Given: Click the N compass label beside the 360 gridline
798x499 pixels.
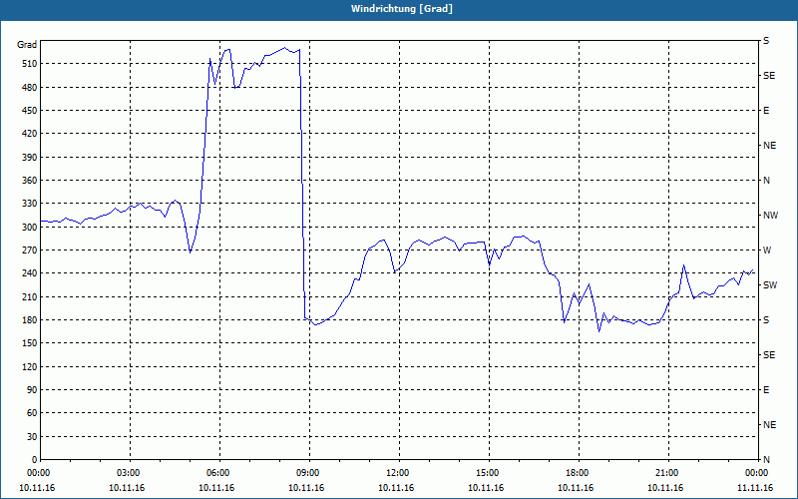Looking at the screenshot, I should [x=767, y=181].
